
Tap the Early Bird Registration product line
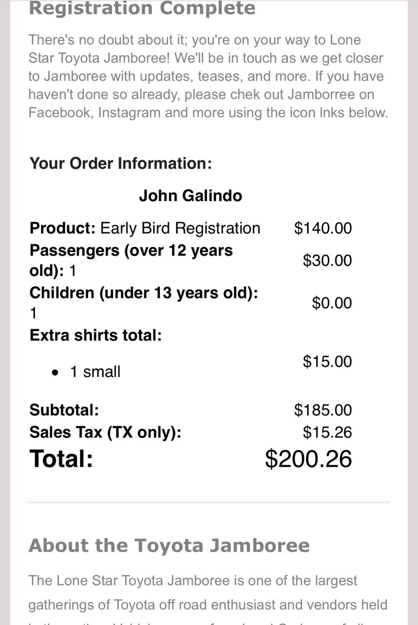[x=145, y=228]
